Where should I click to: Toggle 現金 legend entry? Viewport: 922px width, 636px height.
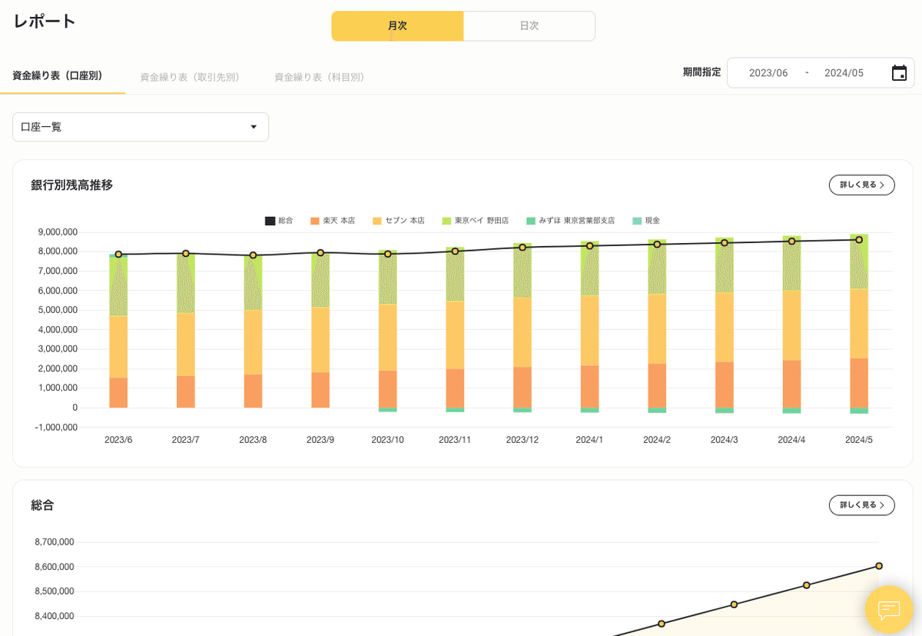646,221
